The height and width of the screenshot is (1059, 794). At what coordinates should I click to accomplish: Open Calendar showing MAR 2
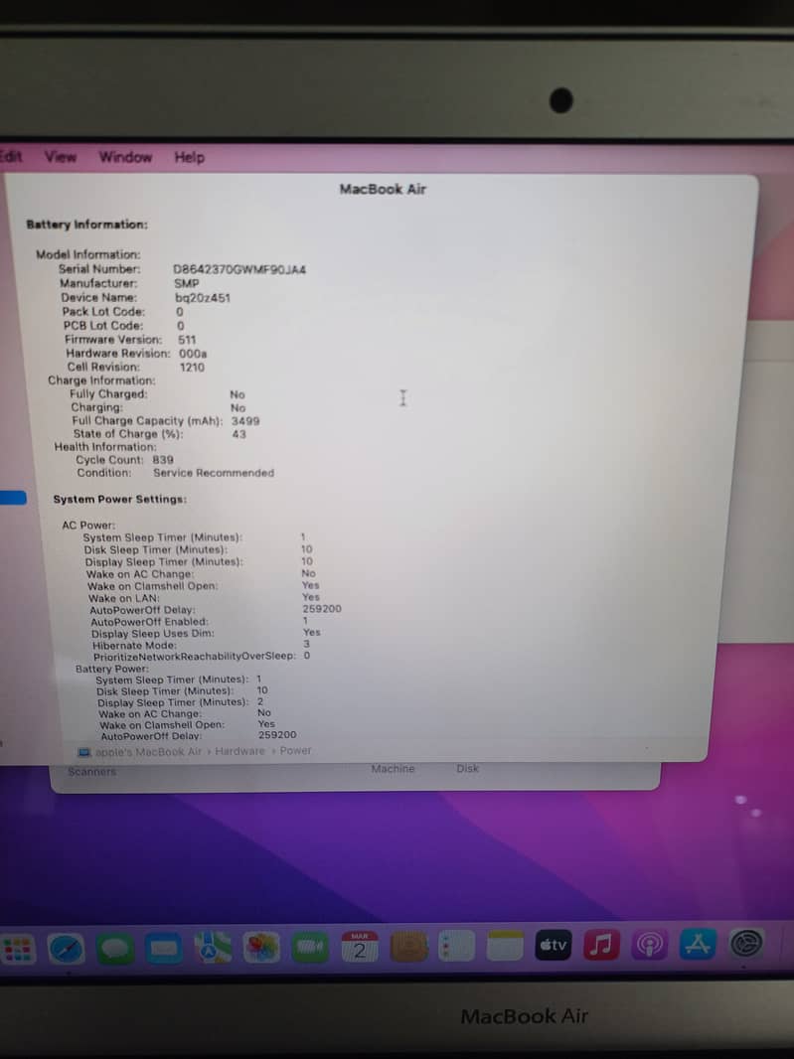359,948
